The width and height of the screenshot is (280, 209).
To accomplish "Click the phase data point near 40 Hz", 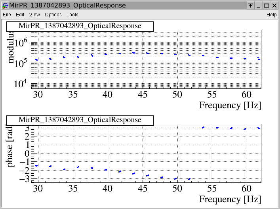I will tap(106, 170).
